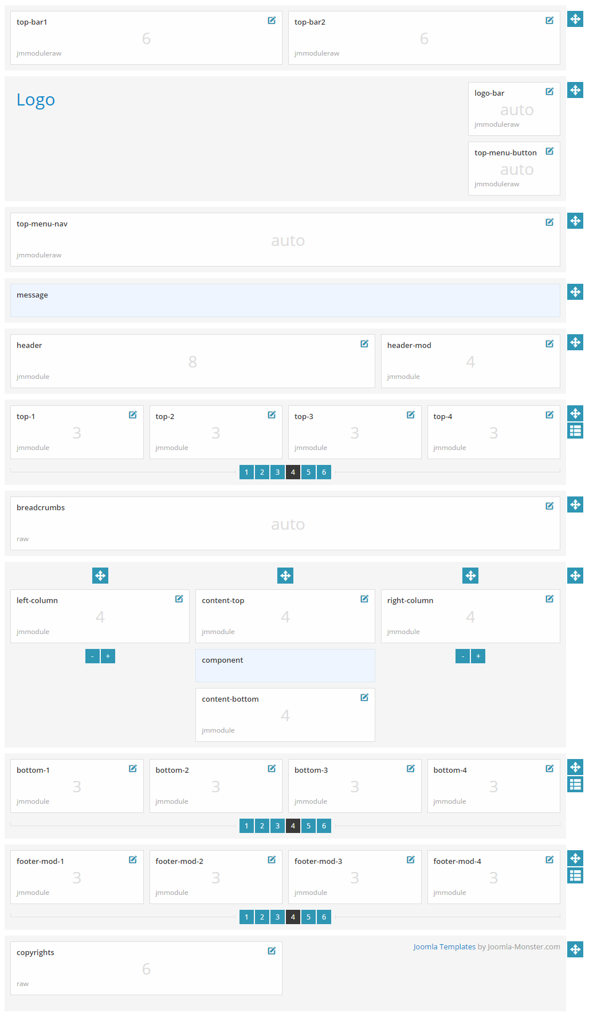Edit the top-3 block

411,415
